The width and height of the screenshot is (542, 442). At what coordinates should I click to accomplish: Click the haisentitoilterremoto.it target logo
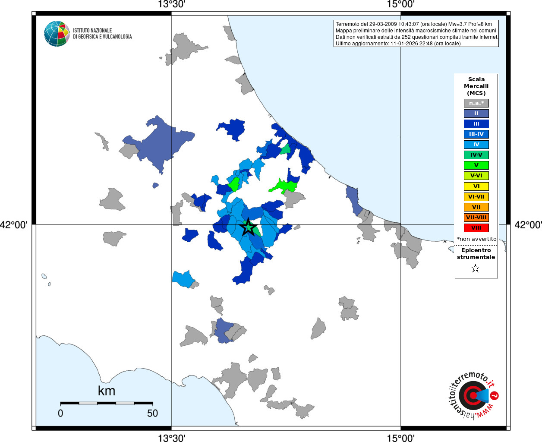click(473, 395)
